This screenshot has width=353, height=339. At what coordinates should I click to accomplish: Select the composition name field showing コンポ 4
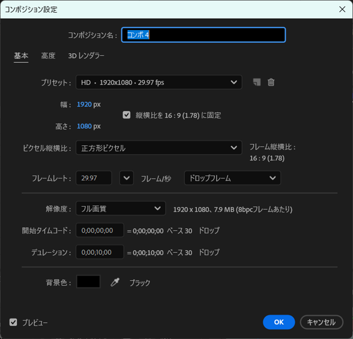coord(203,35)
